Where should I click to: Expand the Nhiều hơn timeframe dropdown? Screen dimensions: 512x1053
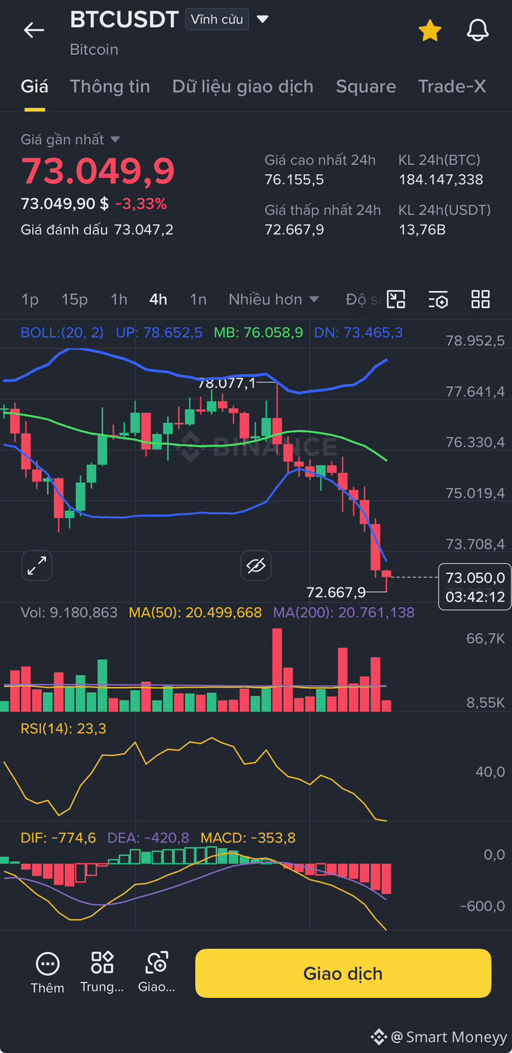coord(274,300)
